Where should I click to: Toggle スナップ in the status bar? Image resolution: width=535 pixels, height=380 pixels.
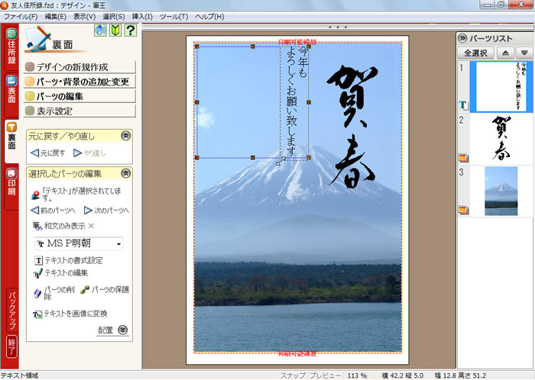point(291,375)
